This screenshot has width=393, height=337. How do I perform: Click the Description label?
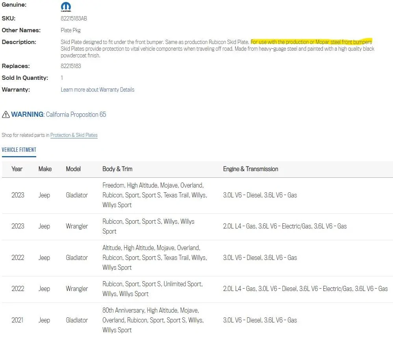(x=19, y=42)
